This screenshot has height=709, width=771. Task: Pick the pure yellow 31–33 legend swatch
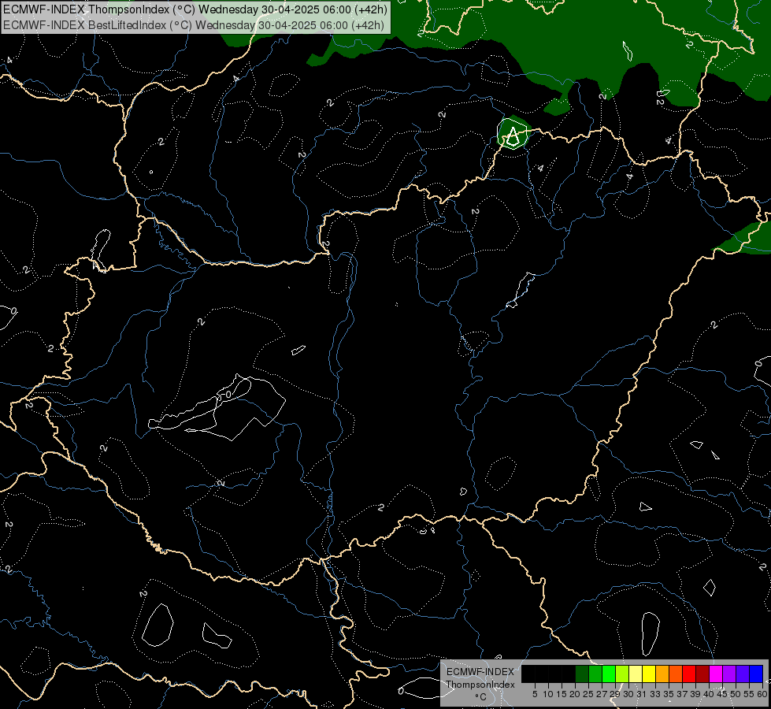pos(649,674)
